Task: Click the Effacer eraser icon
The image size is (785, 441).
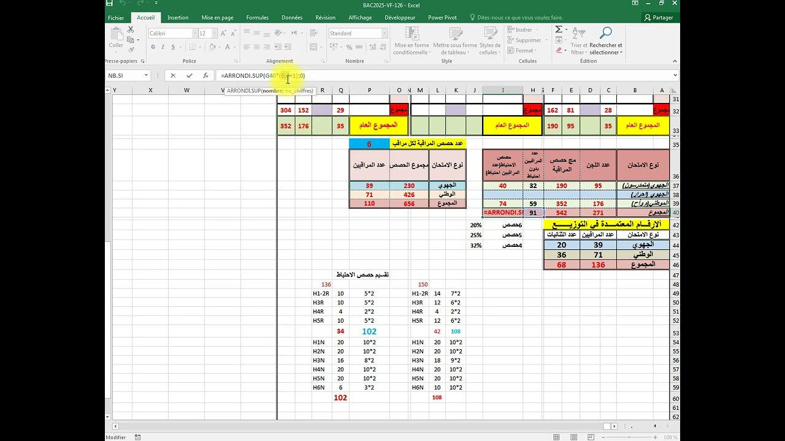Action: pyautogui.click(x=558, y=50)
